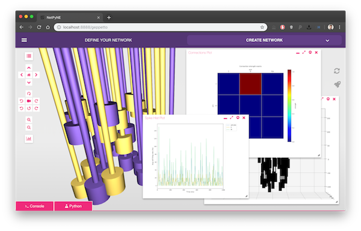Close the back 3D plot window
The image size is (361, 231).
coord(334,99)
